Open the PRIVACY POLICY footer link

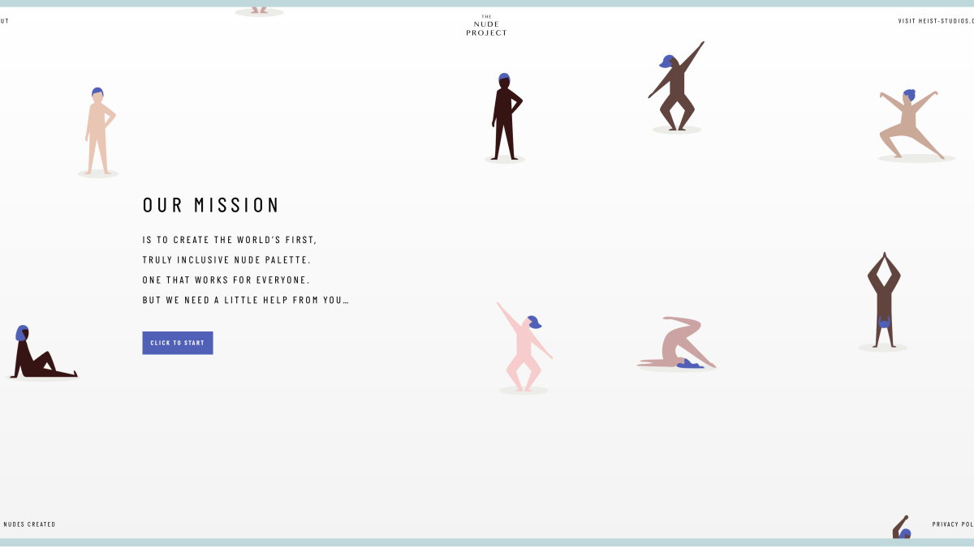point(953,524)
